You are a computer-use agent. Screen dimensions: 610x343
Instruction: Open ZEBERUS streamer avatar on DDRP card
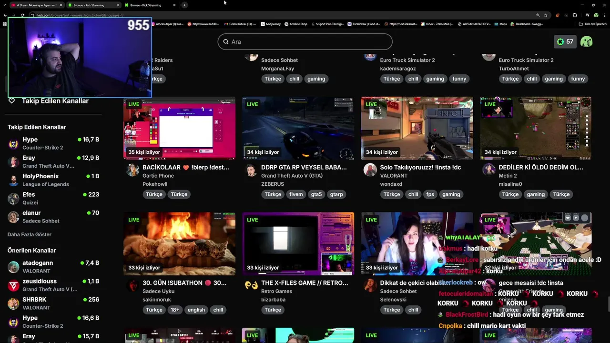(251, 170)
